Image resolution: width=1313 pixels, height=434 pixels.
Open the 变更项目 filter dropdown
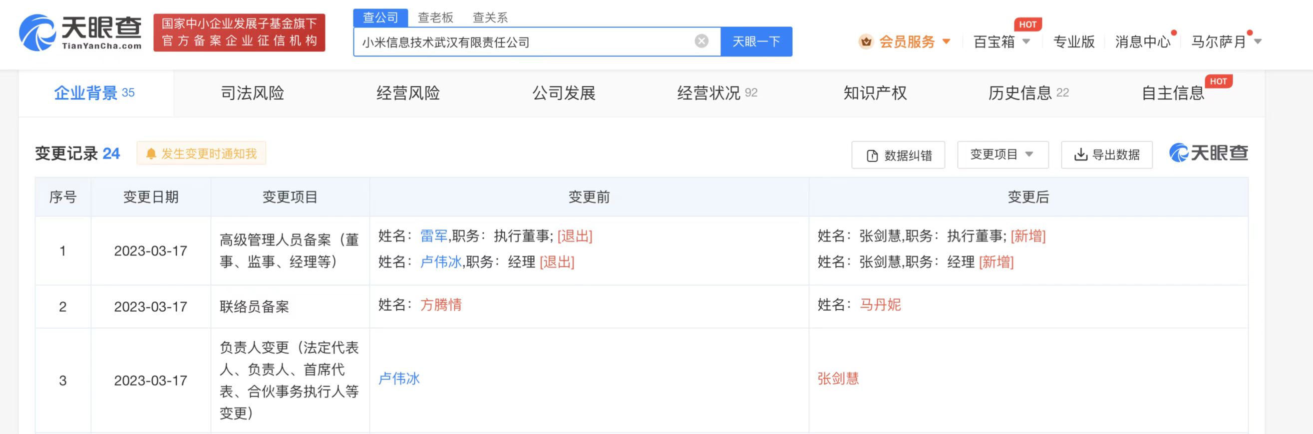(1002, 154)
